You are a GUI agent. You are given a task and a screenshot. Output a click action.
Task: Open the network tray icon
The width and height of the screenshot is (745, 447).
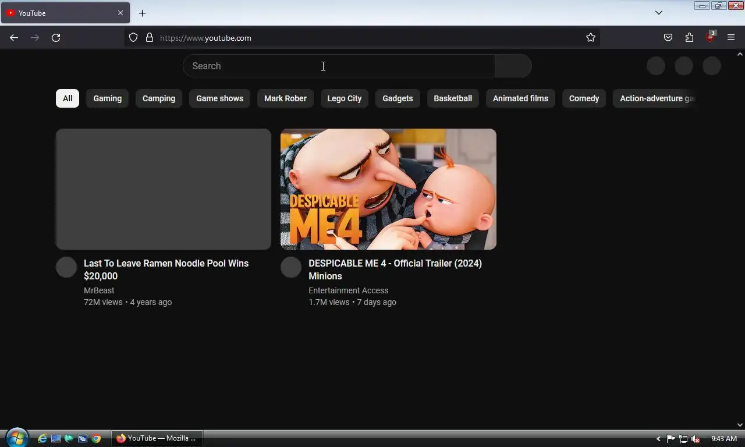pyautogui.click(x=683, y=439)
